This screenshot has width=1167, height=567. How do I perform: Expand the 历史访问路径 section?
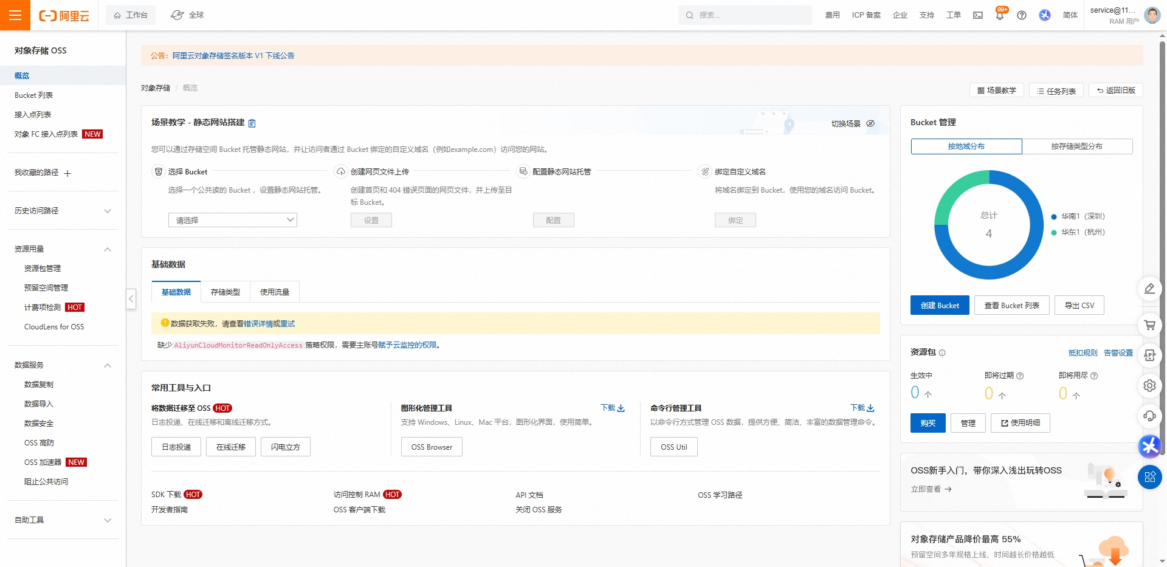tap(108, 211)
